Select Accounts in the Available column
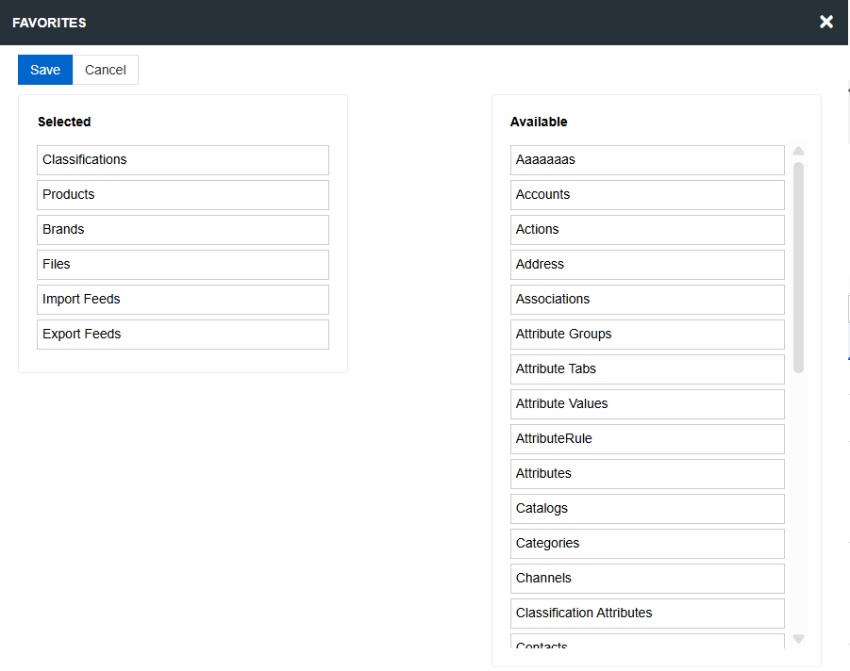 [647, 194]
